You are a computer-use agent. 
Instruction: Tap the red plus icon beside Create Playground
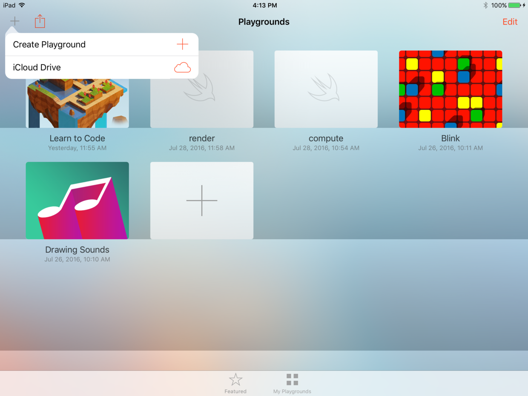click(x=182, y=44)
